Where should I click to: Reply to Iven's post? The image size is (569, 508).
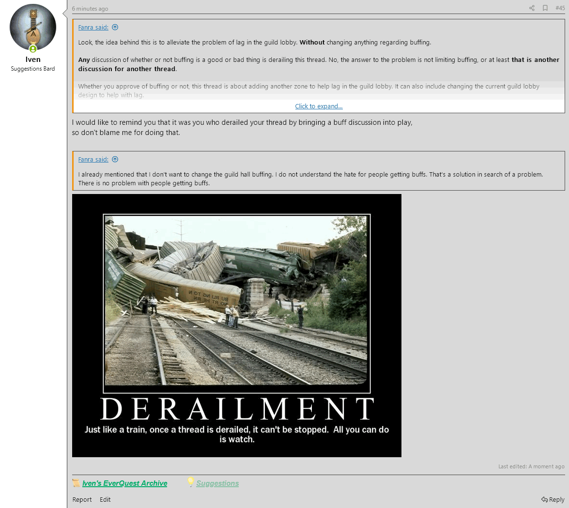tap(553, 500)
